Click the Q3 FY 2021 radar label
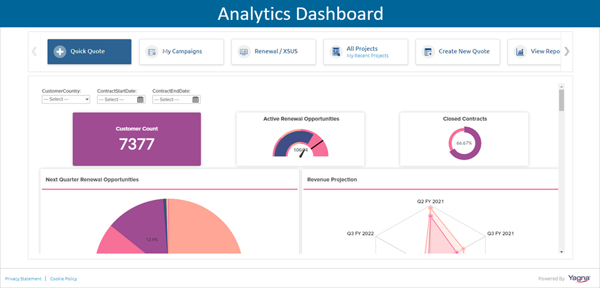Image resolution: width=600 pixels, height=288 pixels. click(x=501, y=233)
